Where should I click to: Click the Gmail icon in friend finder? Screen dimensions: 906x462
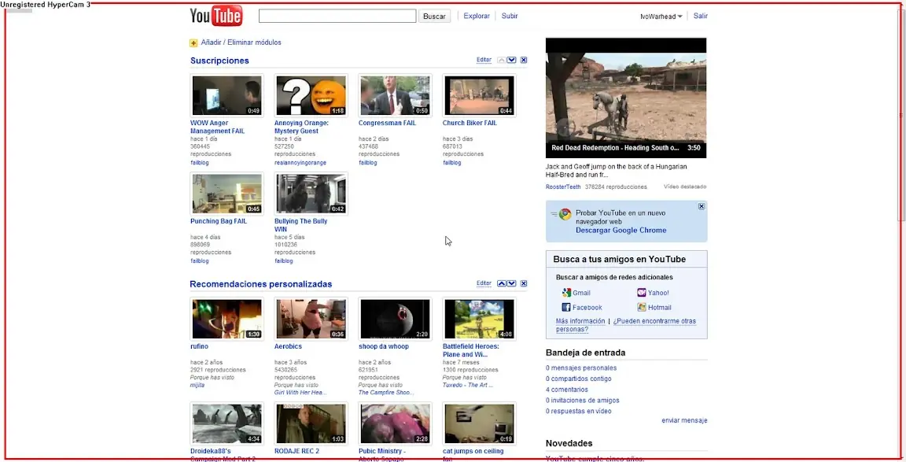(x=565, y=293)
